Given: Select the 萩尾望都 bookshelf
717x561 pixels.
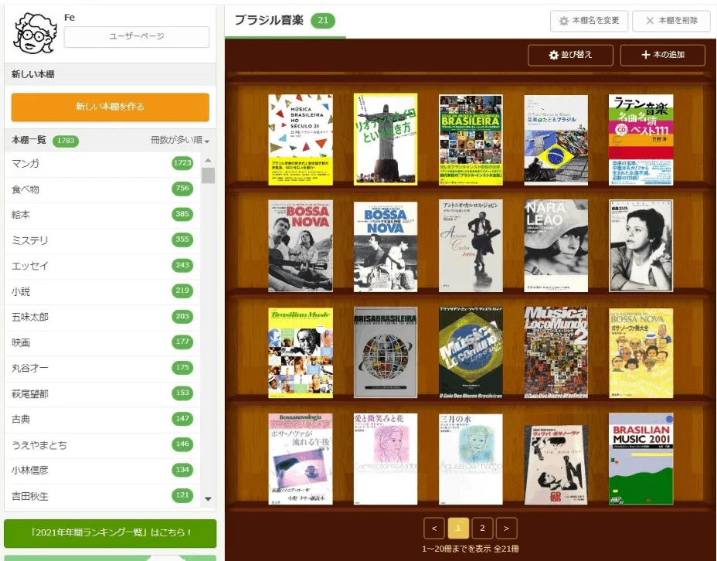Looking at the screenshot, I should tap(103, 393).
